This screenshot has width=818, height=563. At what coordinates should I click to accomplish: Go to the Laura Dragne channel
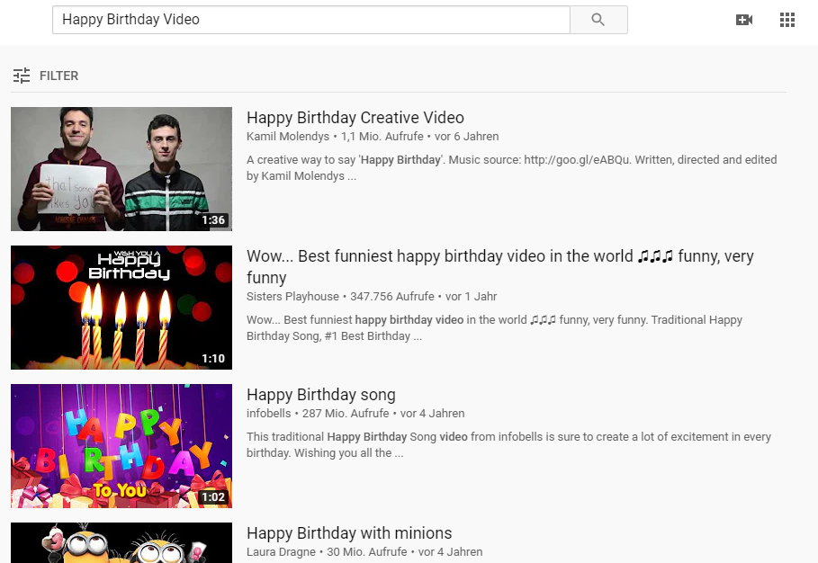[281, 552]
